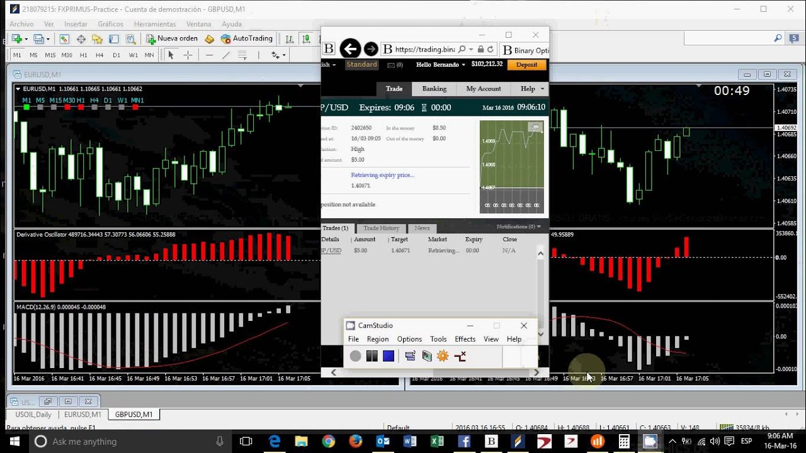Switch timeframe to M15
This screenshot has width=806, height=453.
click(x=50, y=55)
